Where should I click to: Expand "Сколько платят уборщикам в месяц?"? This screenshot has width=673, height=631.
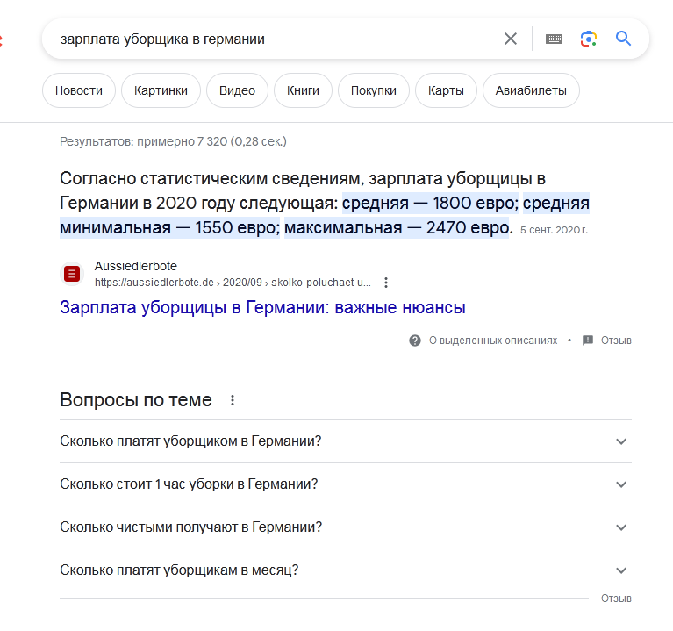click(621, 570)
